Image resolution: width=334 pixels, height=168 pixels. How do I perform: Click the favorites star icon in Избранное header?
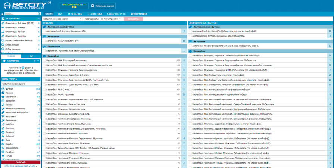coord(4,61)
